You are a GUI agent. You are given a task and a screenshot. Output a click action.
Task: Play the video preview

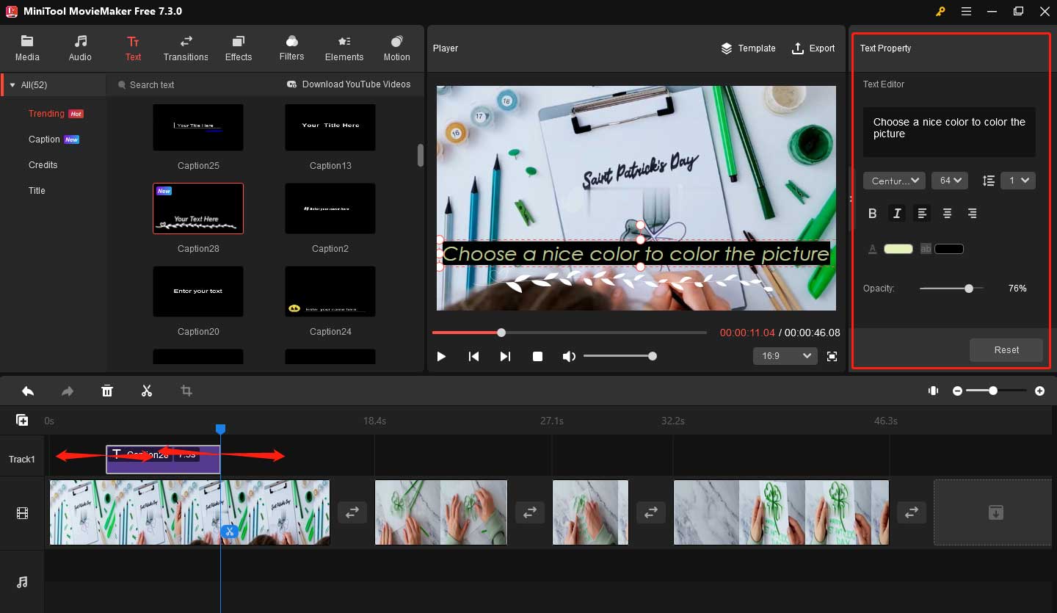point(441,356)
